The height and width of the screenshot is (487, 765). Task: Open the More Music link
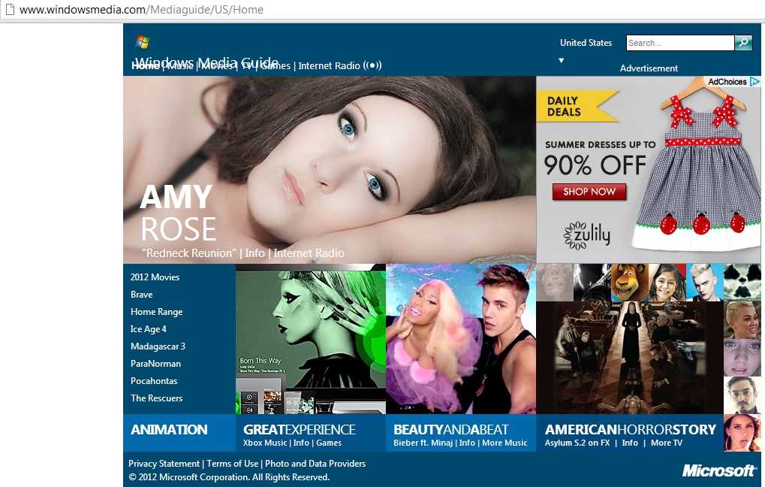click(x=505, y=443)
